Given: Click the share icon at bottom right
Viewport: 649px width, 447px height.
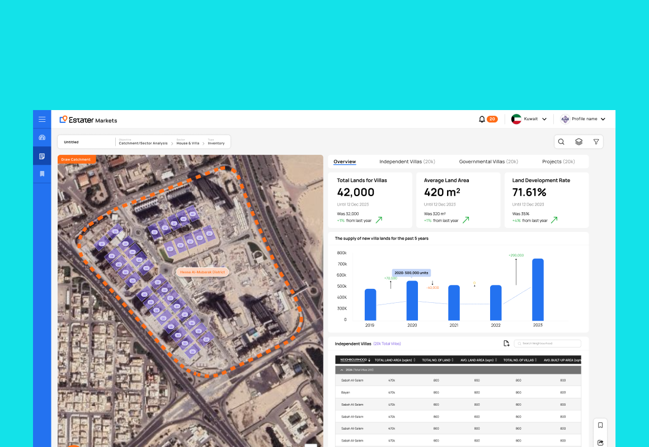Looking at the screenshot, I should point(600,443).
